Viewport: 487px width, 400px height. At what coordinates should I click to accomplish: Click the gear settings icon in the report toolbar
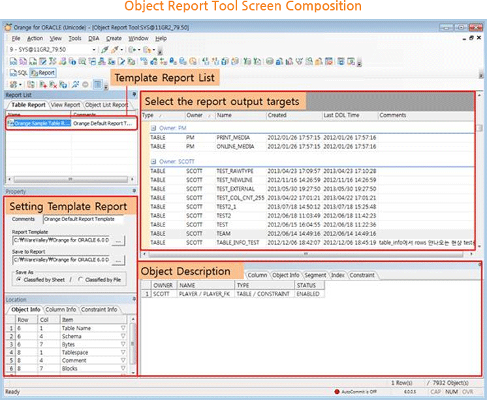pyautogui.click(x=13, y=84)
